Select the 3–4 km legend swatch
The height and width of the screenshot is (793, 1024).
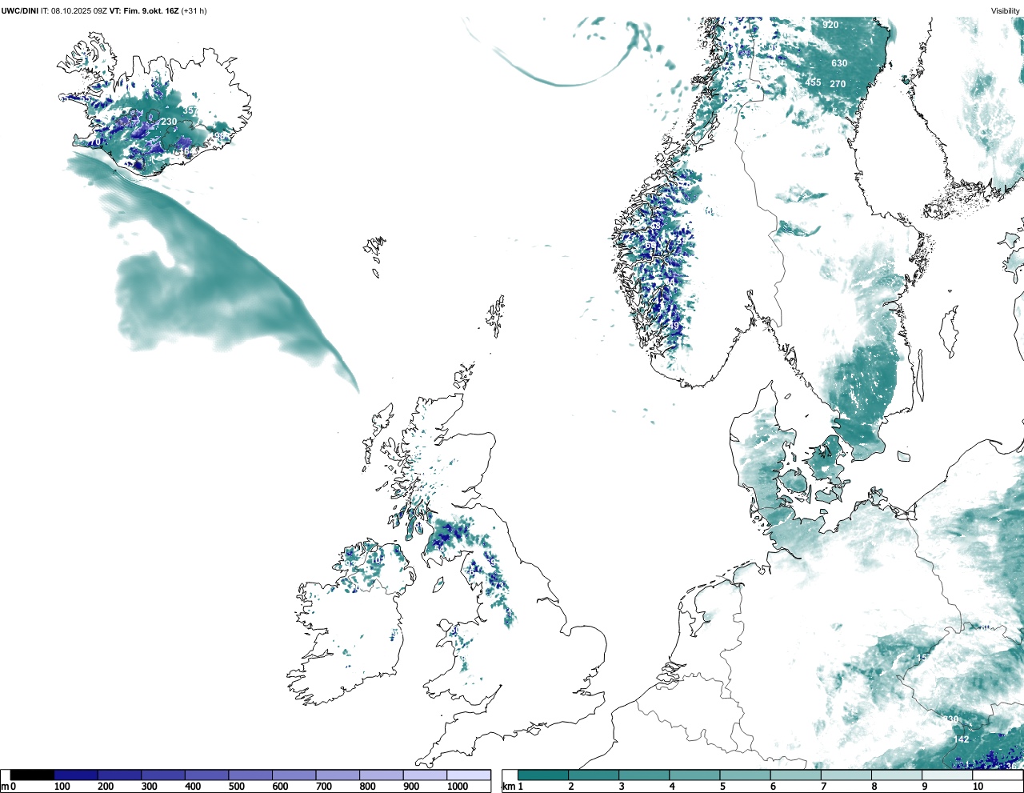(643, 775)
